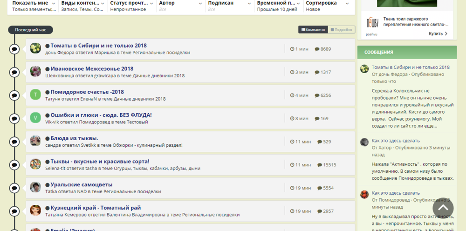This screenshot has height=231, width=466.
Task: Expand the Статус прочтения filter
Action: click(131, 6)
